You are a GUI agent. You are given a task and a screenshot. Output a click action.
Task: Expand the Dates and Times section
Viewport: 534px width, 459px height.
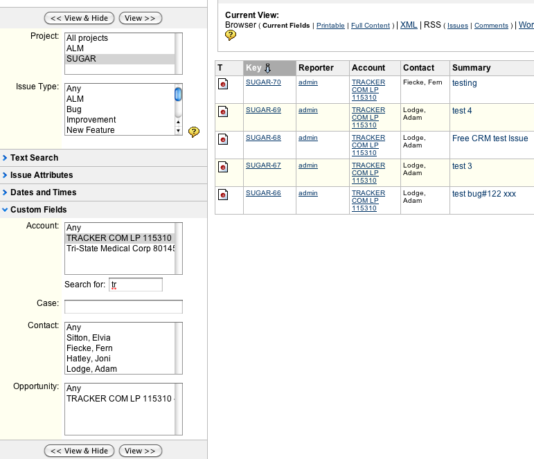point(43,192)
